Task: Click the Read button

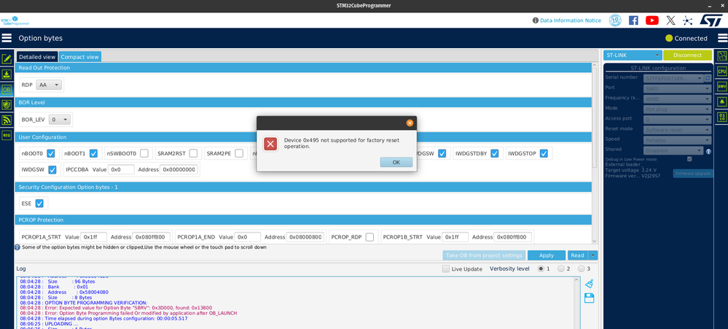Action: point(578,255)
